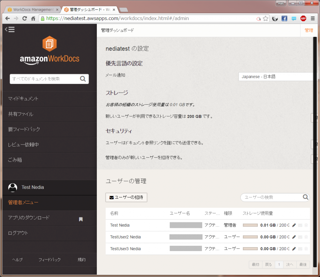This screenshot has height=277, width=320.
Task: Click the browser address bar URL
Action: tap(117, 18)
